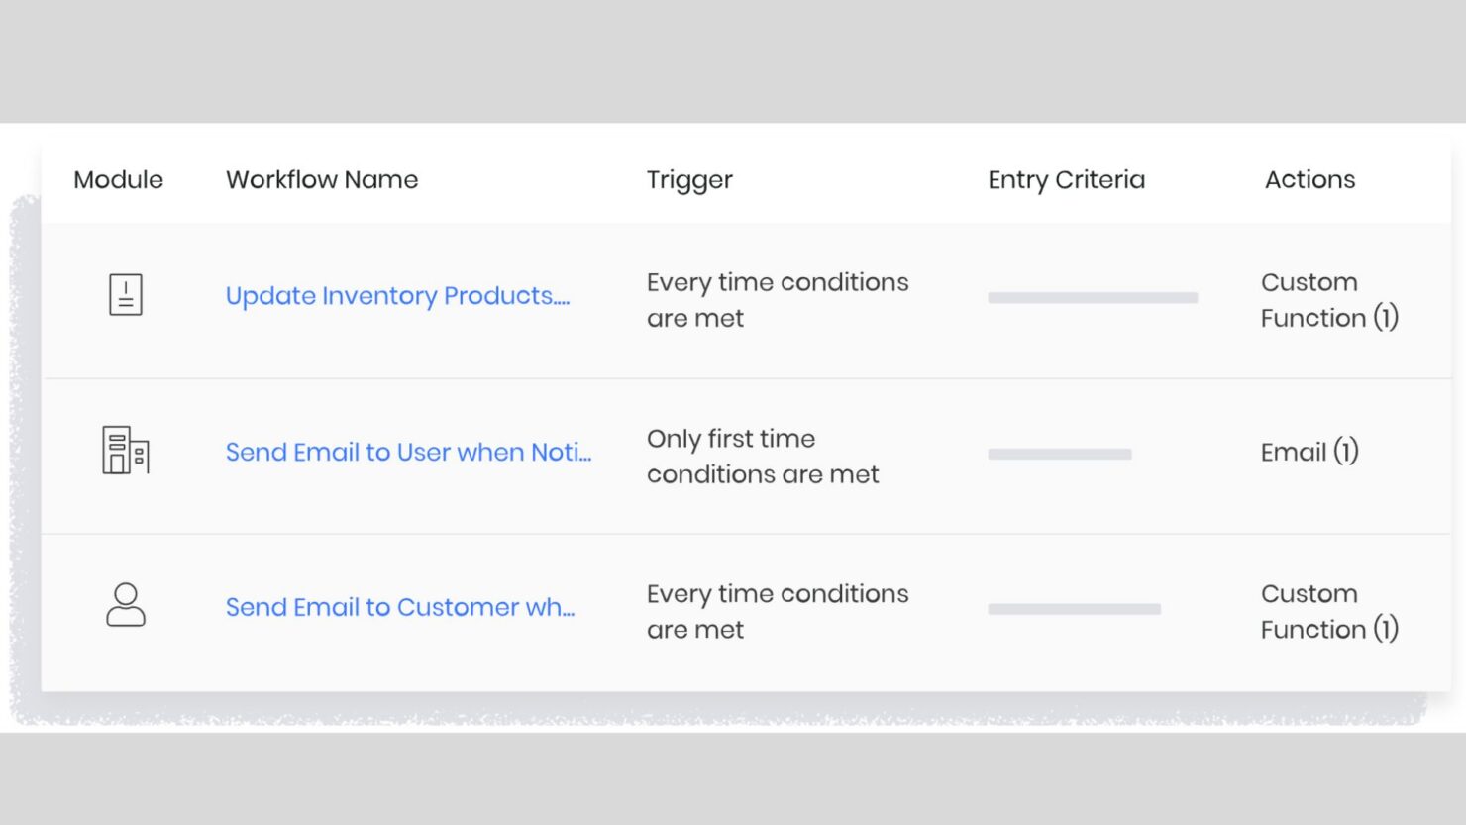Viewport: 1466px width, 825px height.
Task: Click the trigger text in the bottom row
Action: pyautogui.click(x=777, y=611)
